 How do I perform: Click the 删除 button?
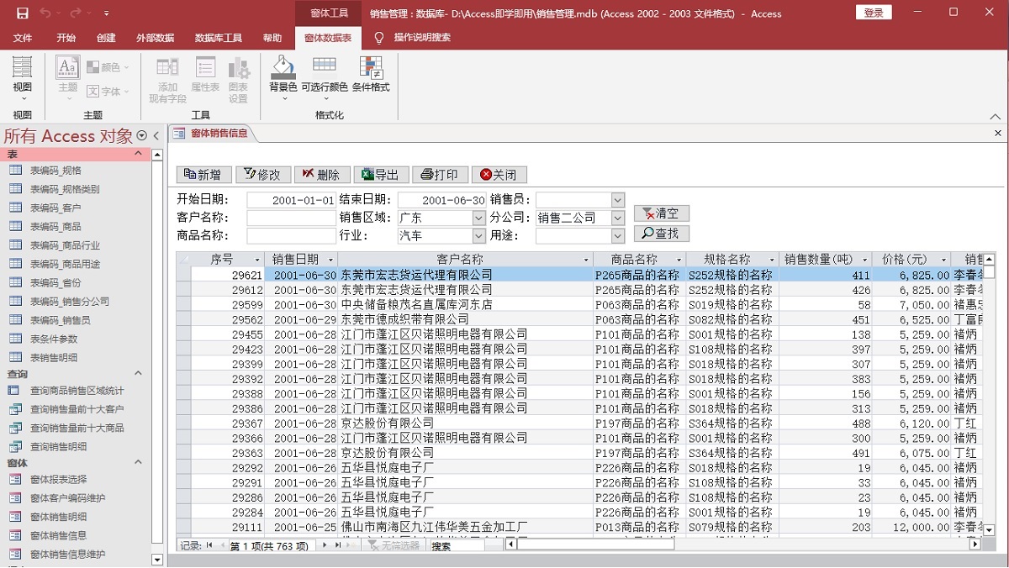point(322,175)
